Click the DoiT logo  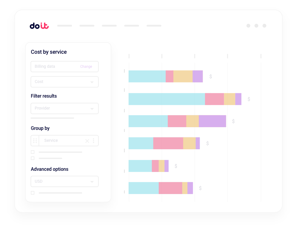tap(39, 26)
